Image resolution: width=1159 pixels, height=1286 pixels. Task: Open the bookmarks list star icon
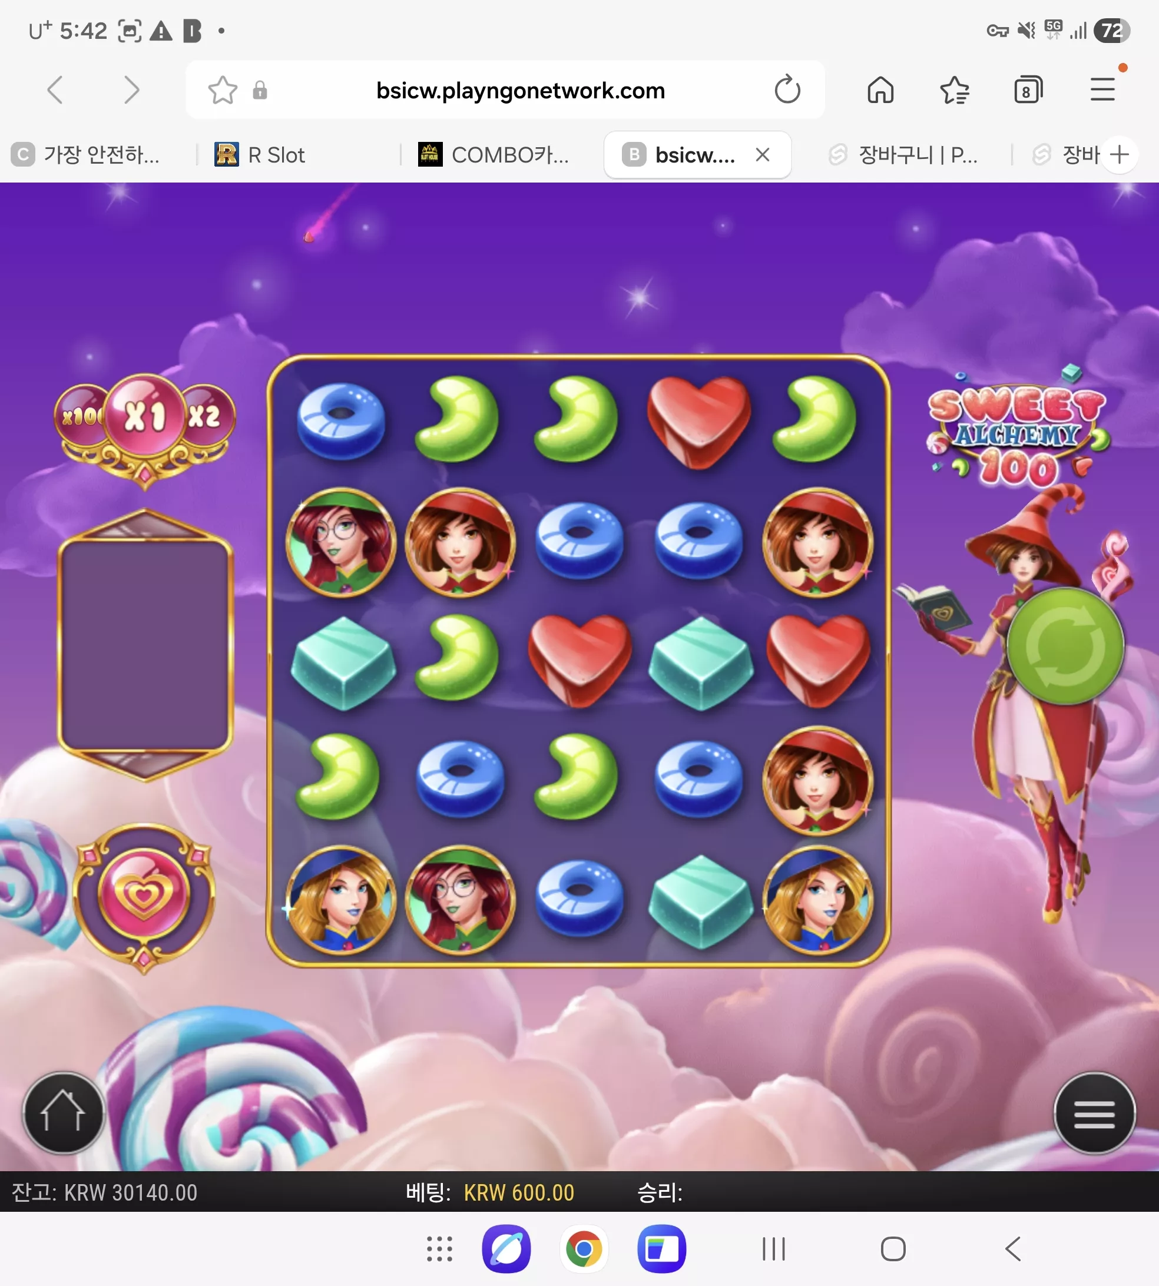[x=955, y=90]
